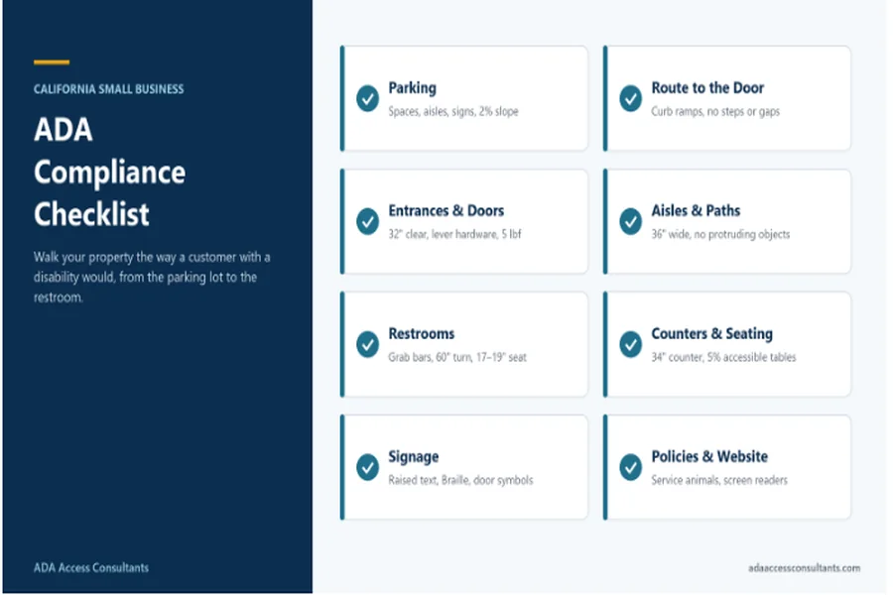Click the Restrooms checkmark icon
Image resolution: width=893 pixels, height=595 pixels.
tap(368, 344)
